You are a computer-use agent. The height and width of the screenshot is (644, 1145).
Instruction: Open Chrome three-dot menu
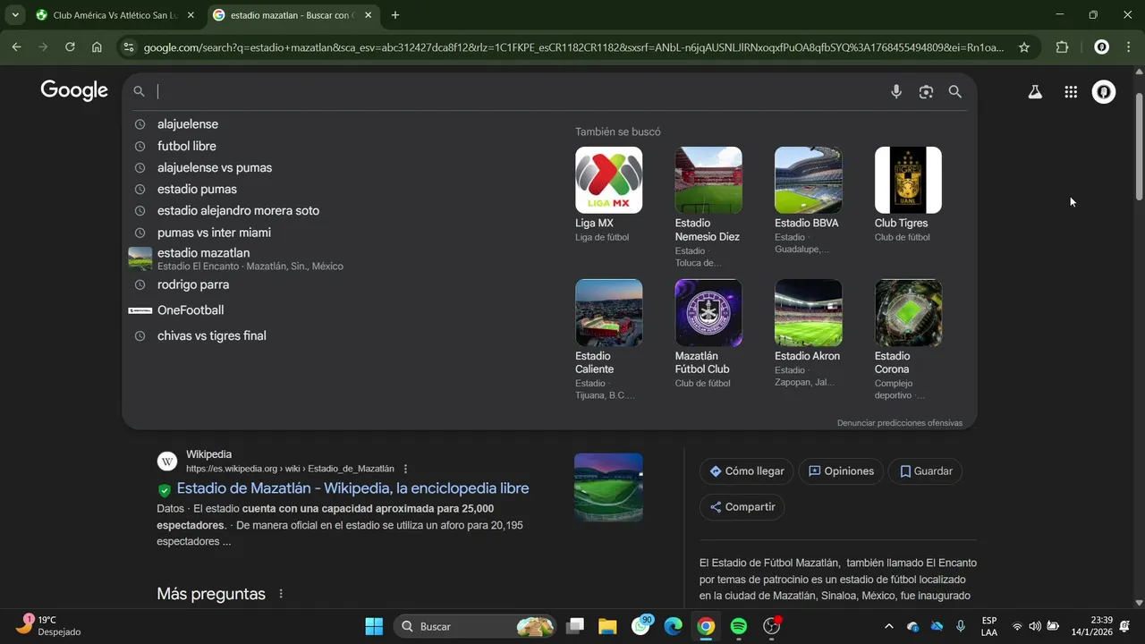[x=1128, y=47]
